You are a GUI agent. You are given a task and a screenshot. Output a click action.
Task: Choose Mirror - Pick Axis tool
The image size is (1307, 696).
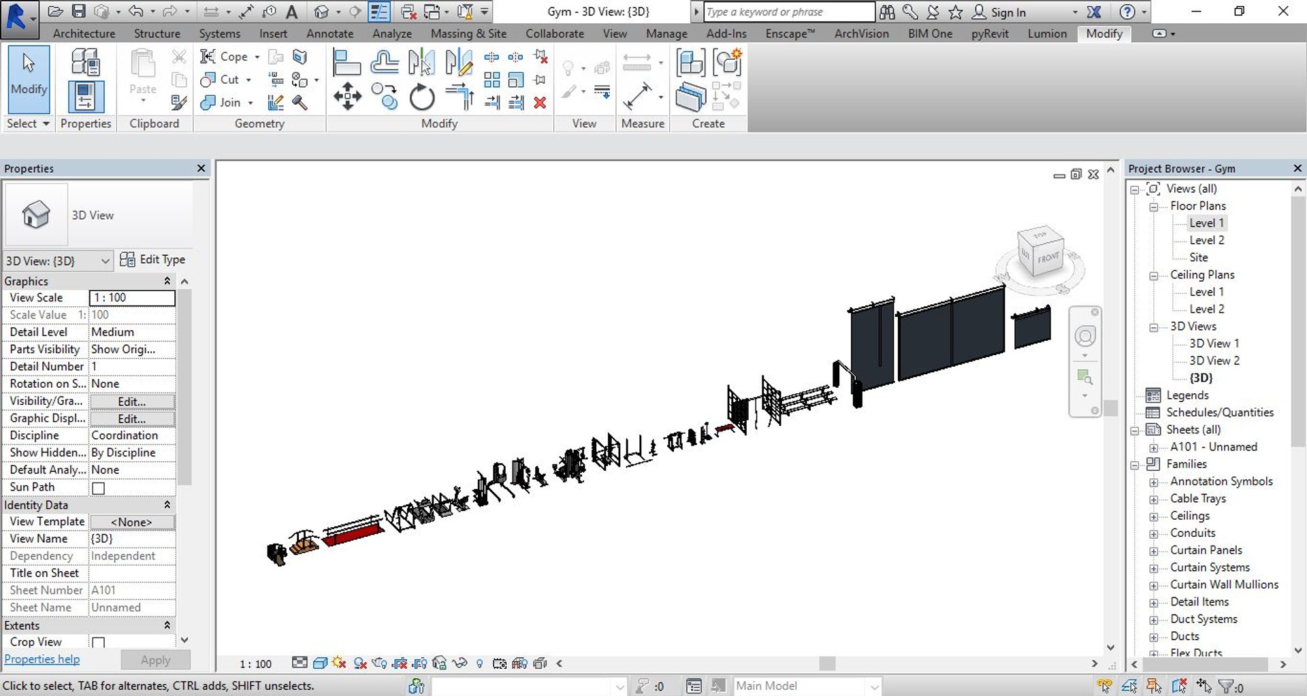[421, 63]
